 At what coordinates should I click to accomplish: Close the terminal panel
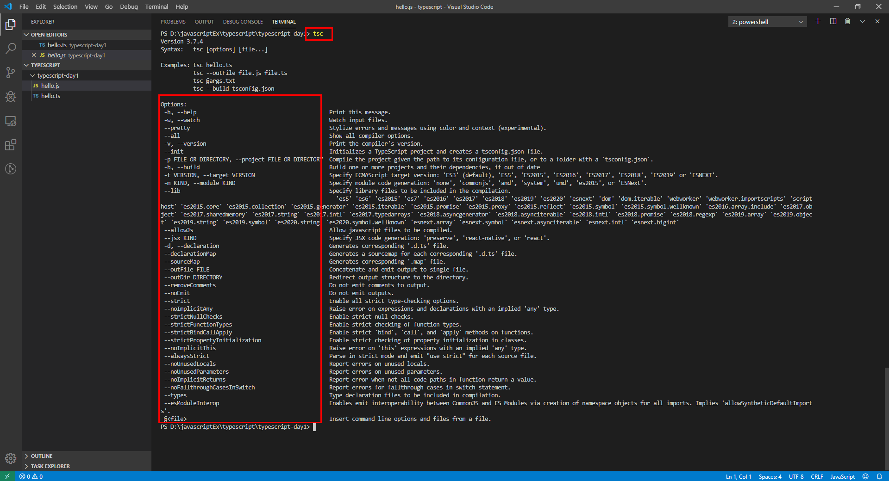pyautogui.click(x=877, y=21)
